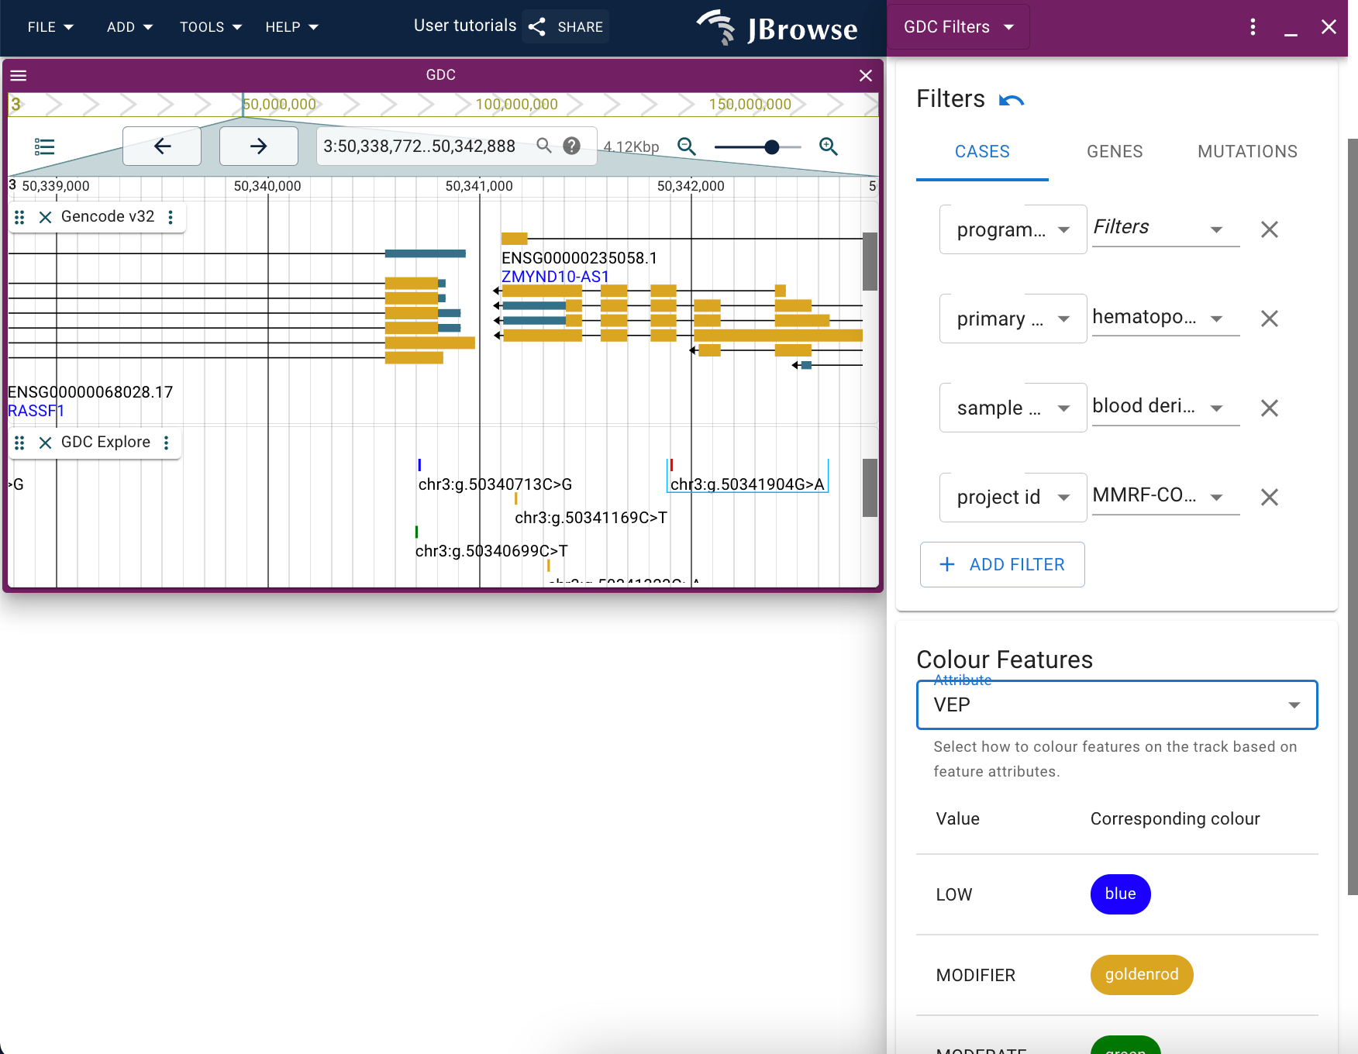The width and height of the screenshot is (1358, 1054).
Task: Open the FILE menu
Action: click(x=50, y=27)
